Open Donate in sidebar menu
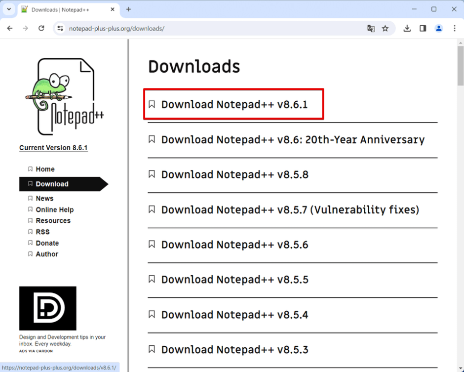The width and height of the screenshot is (464, 372). (47, 243)
